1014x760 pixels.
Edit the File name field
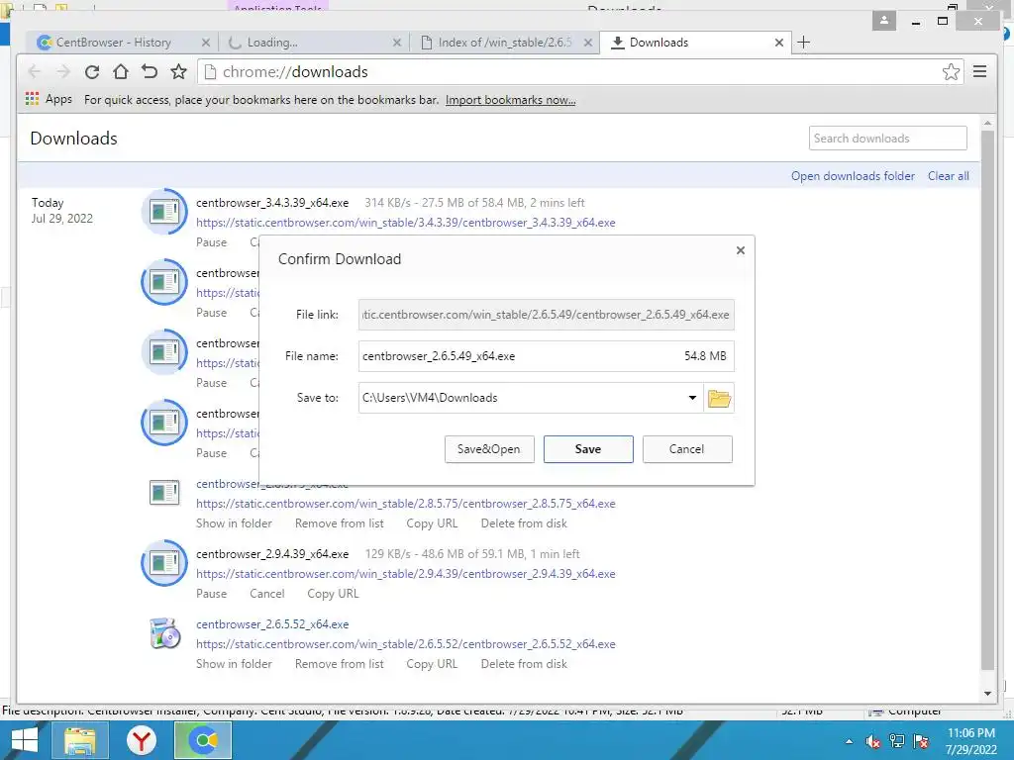click(547, 356)
